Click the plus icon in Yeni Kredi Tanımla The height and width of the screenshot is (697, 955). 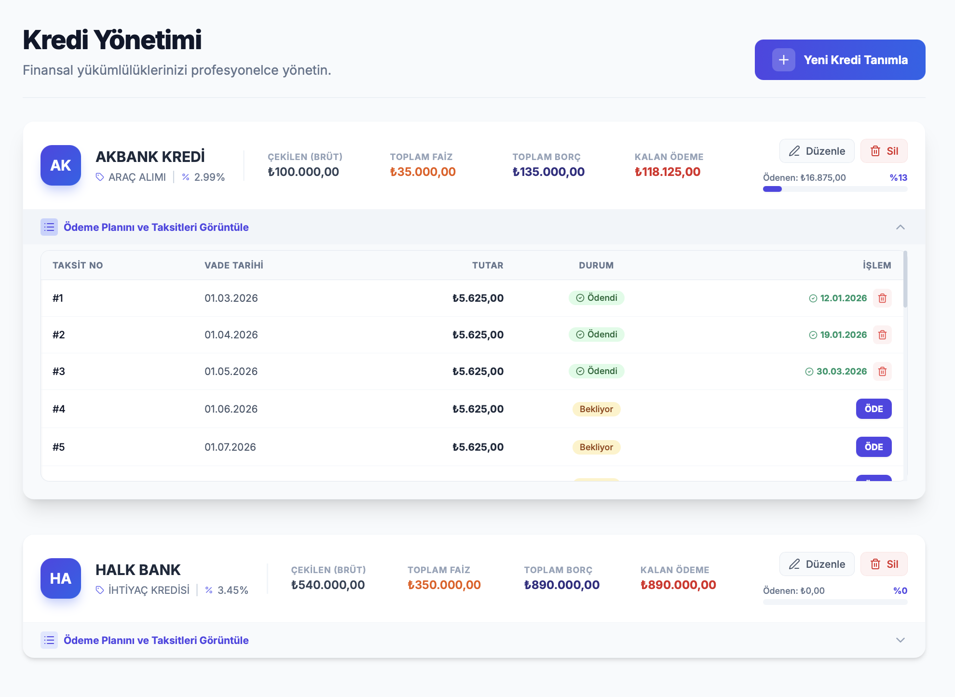coord(783,60)
